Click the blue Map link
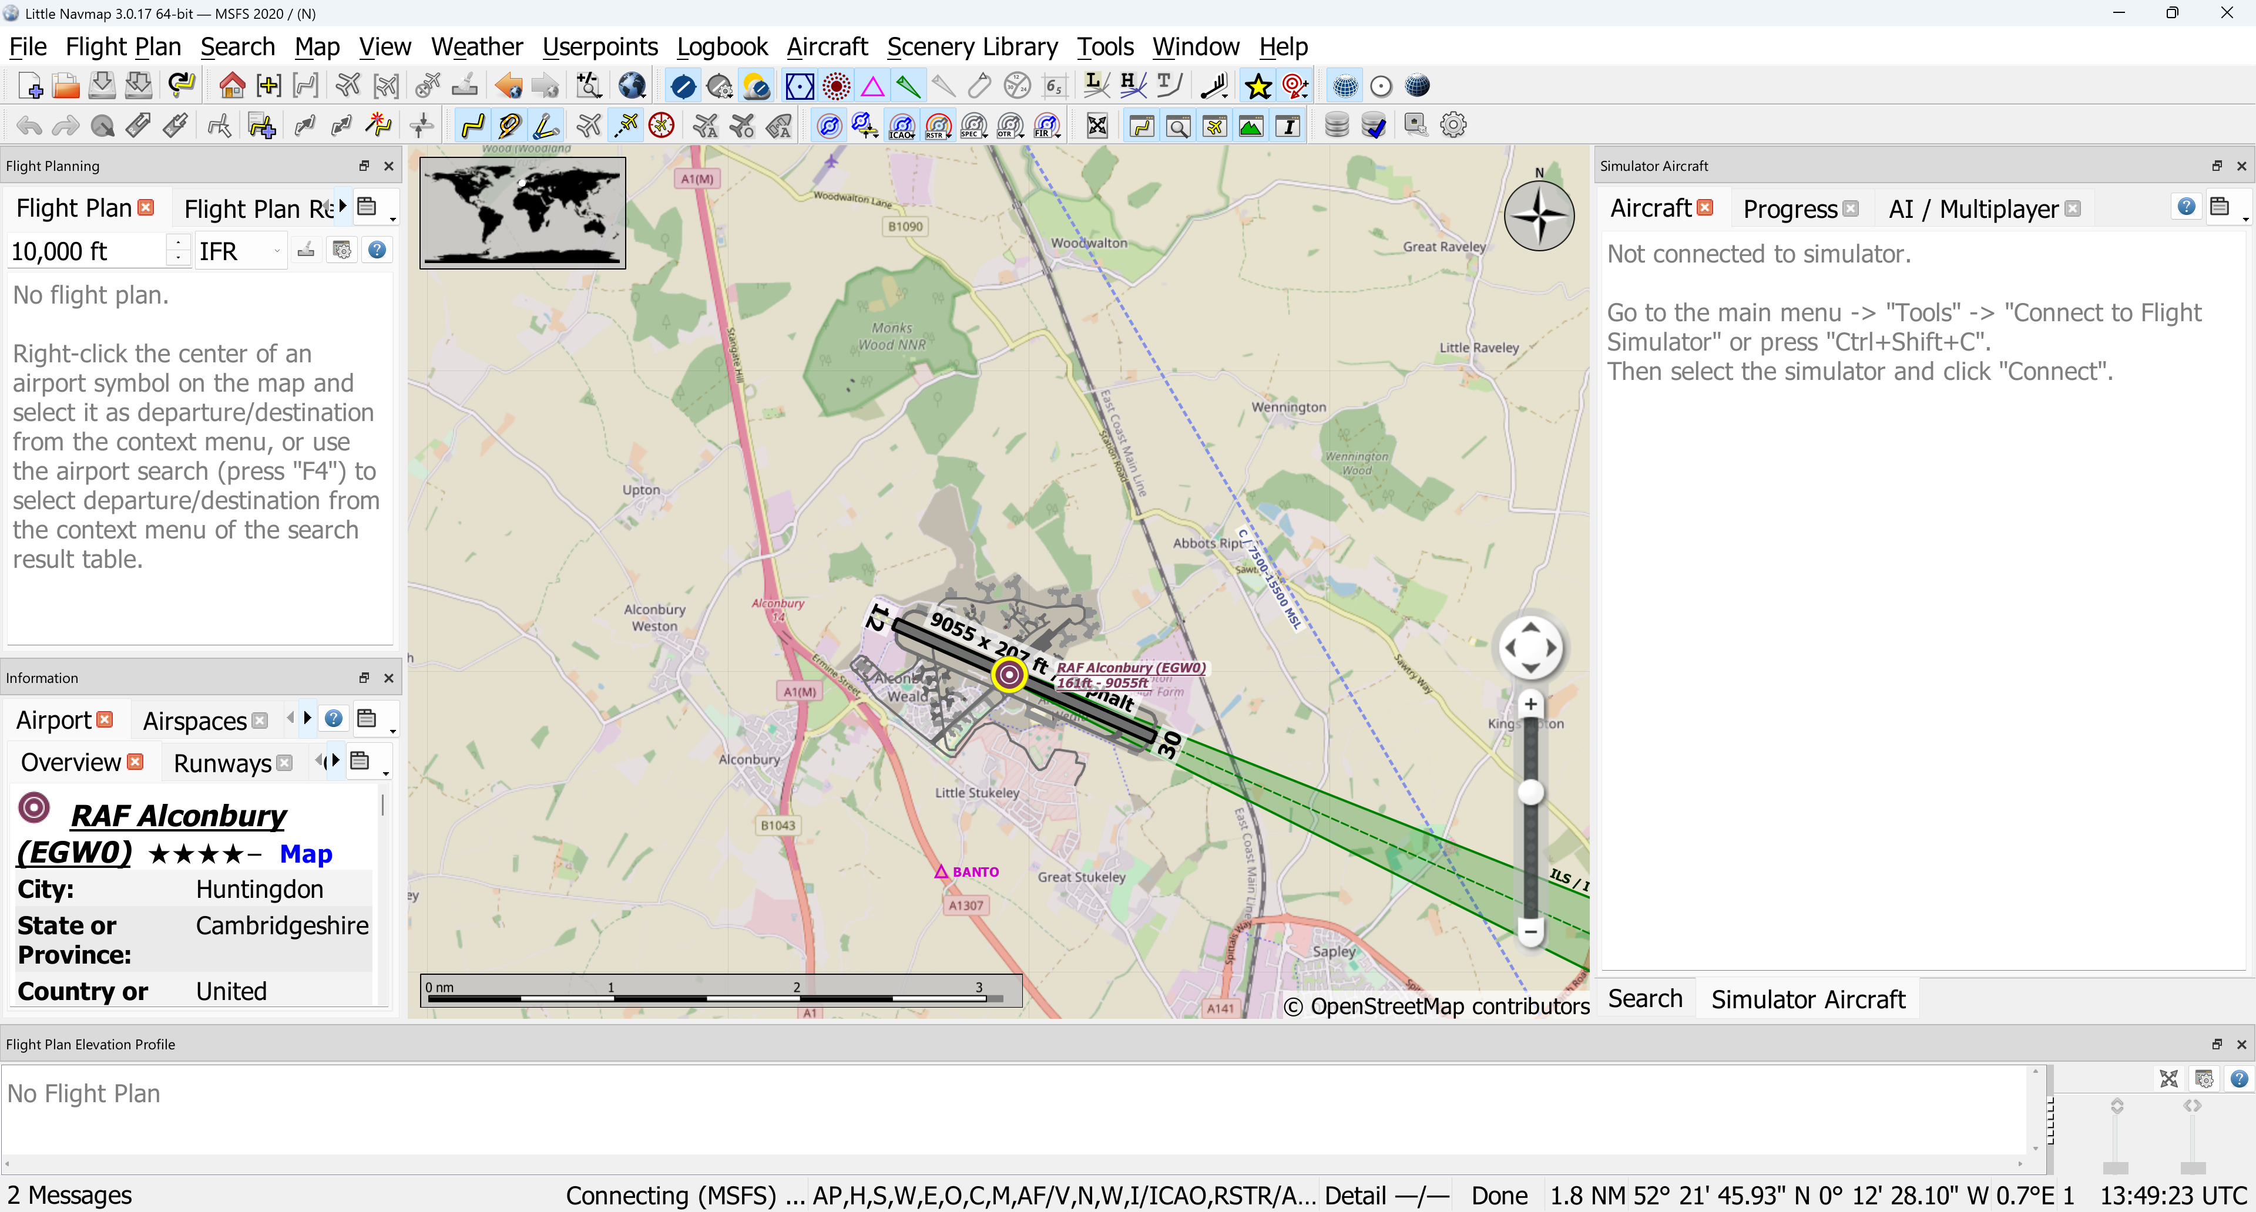2256x1212 pixels. tap(305, 853)
